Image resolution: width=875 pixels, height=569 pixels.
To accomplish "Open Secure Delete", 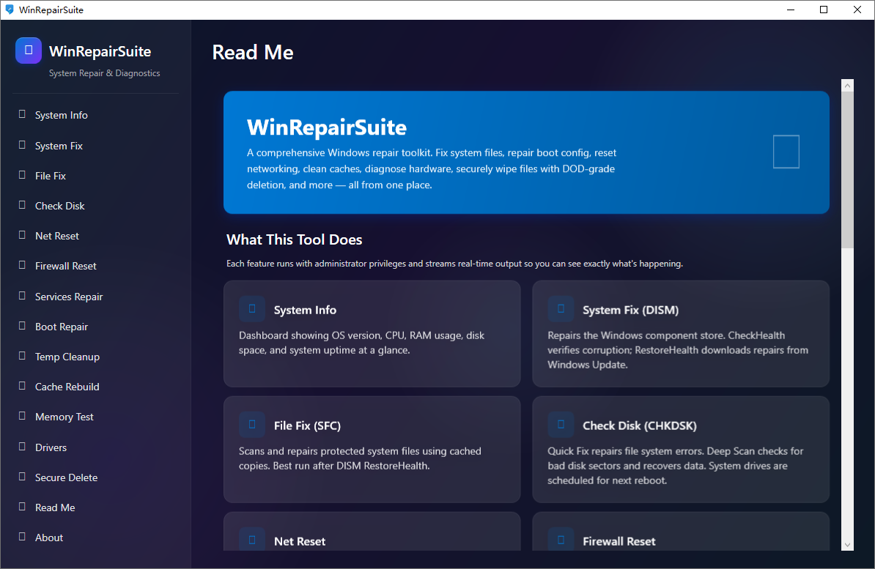I will (x=95, y=478).
